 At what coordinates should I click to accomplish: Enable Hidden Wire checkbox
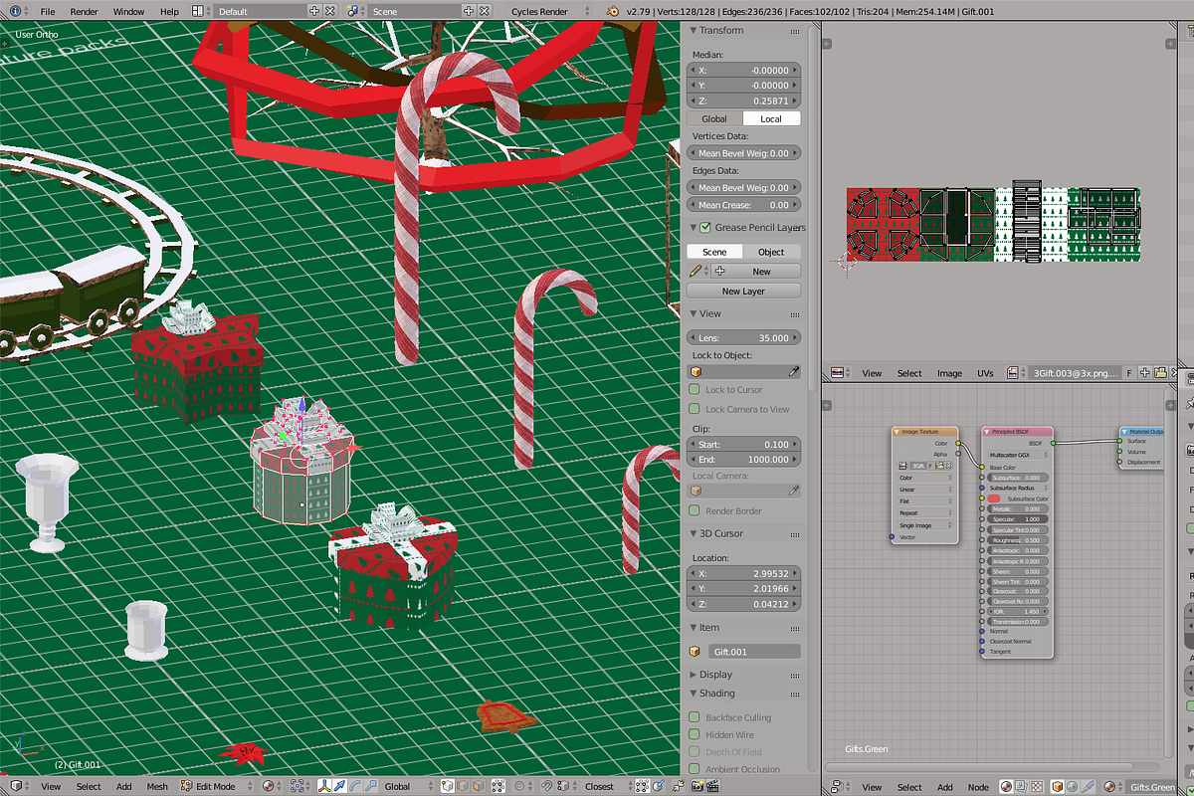click(x=695, y=734)
